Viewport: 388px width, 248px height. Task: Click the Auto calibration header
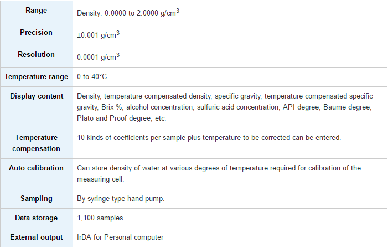(x=36, y=168)
